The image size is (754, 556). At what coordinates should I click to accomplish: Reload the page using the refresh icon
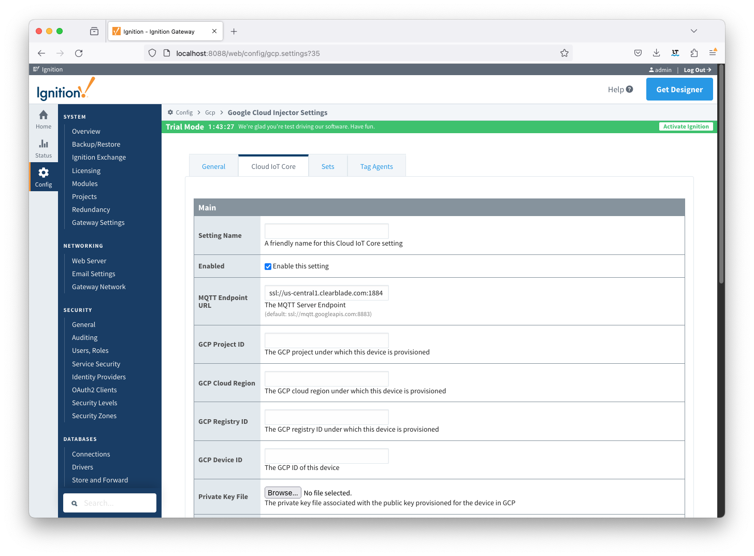[79, 53]
